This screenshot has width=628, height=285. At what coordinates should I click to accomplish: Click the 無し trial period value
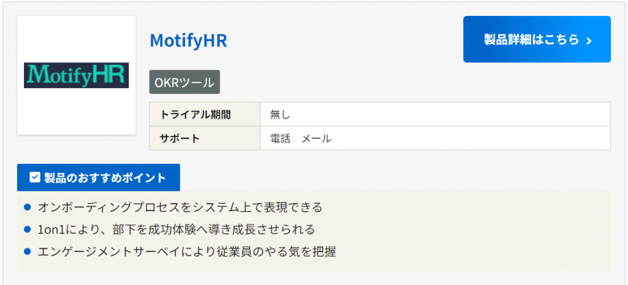click(x=280, y=114)
